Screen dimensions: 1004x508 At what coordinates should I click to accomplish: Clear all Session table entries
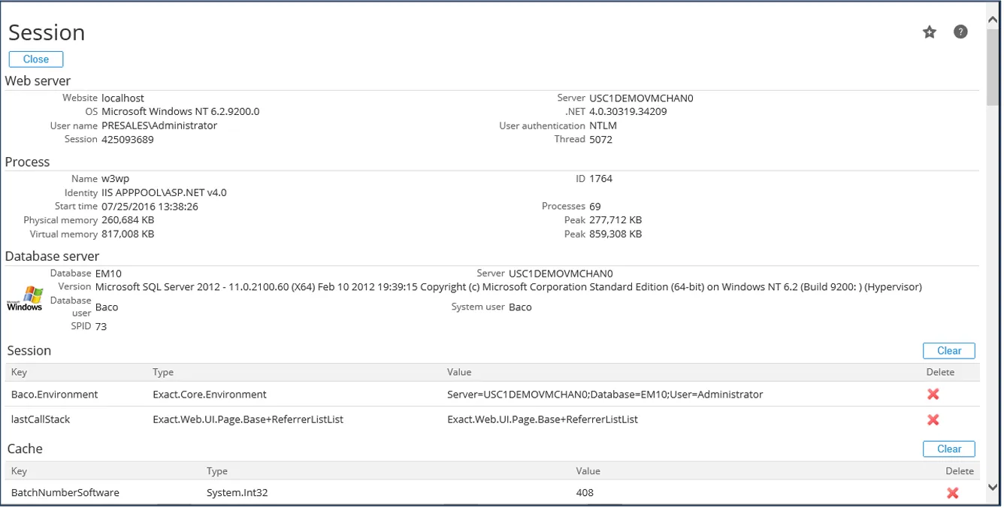[948, 351]
